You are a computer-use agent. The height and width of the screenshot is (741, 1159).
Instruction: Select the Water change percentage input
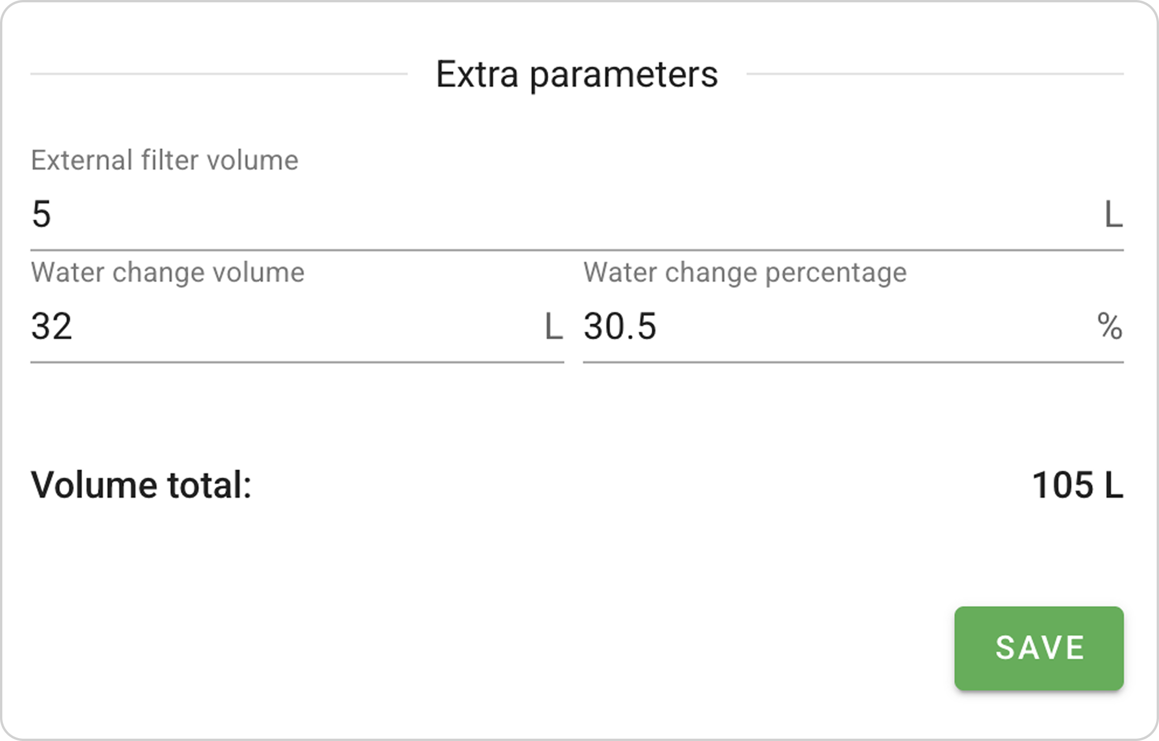coord(833,327)
